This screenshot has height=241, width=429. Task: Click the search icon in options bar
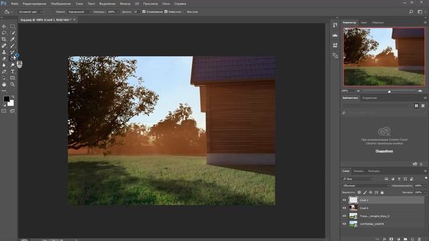[x=411, y=12]
